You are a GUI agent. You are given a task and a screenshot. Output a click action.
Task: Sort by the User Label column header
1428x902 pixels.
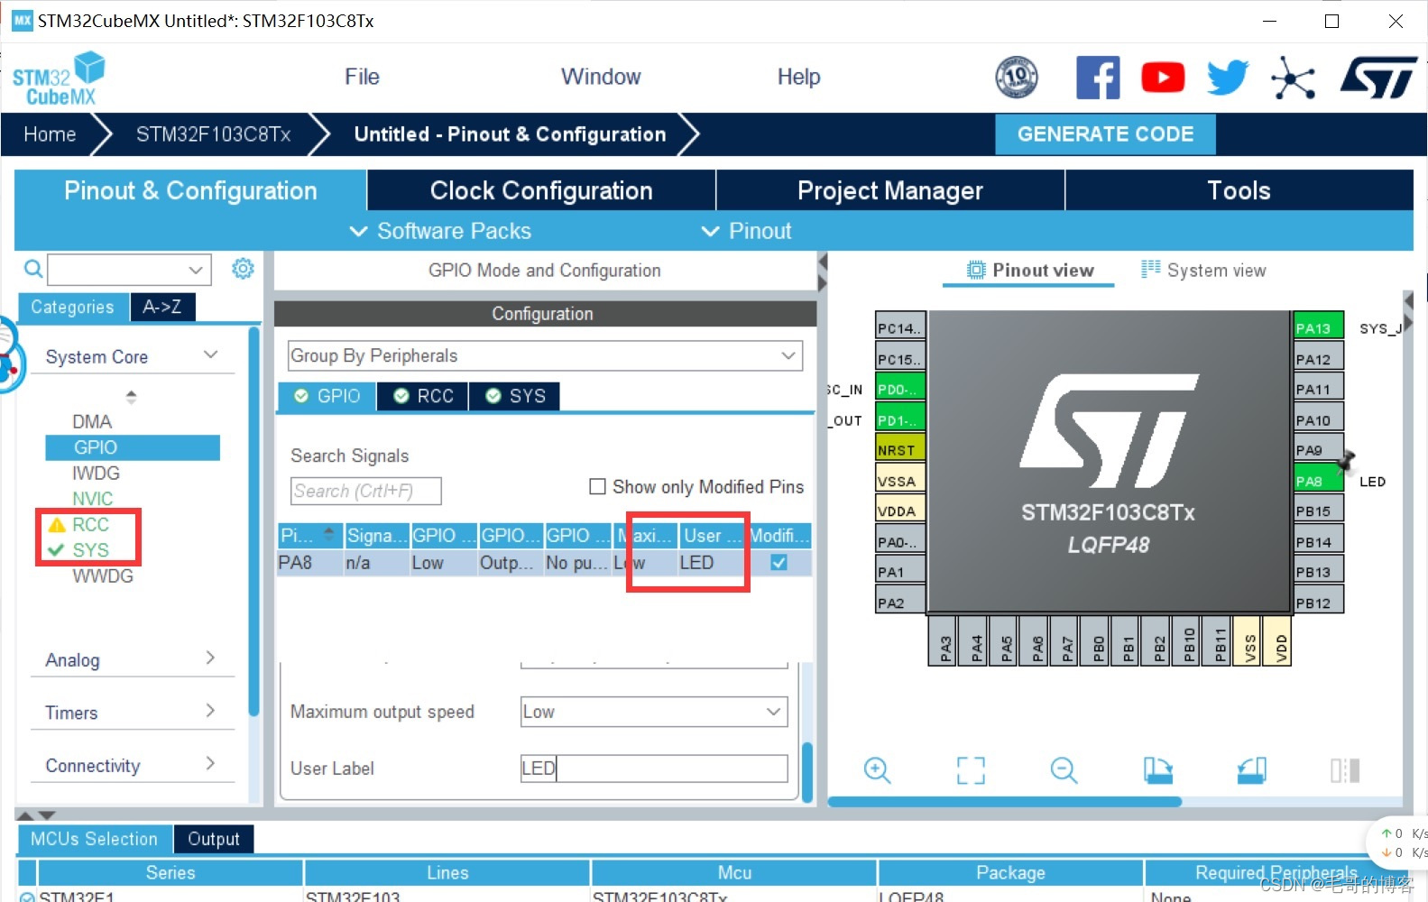[x=713, y=535]
